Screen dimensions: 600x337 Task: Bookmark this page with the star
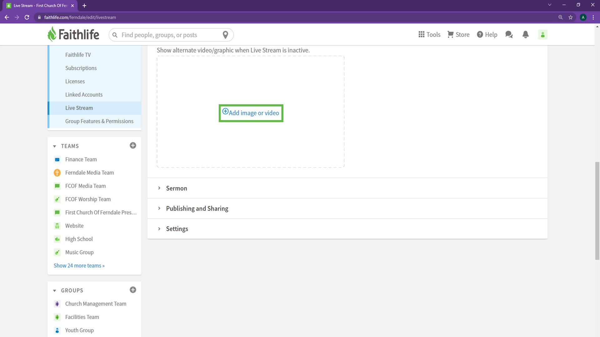(571, 17)
